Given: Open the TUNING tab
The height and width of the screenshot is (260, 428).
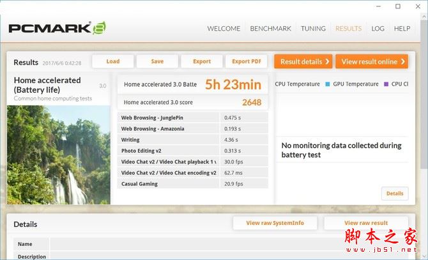Looking at the screenshot, I should [x=313, y=29].
